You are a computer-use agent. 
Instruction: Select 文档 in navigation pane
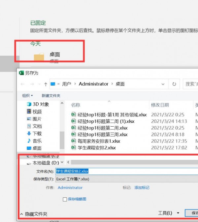click(x=34, y=126)
